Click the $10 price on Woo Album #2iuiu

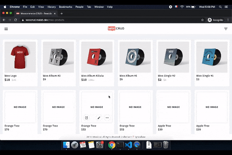pos(84,80)
